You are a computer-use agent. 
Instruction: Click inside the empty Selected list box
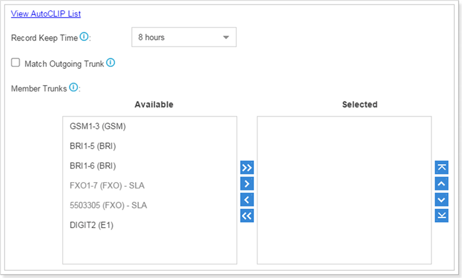click(344, 190)
